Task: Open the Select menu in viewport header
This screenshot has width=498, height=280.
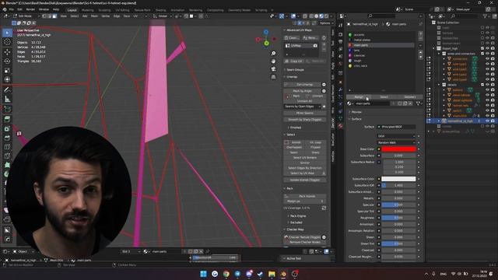Action: click(75, 16)
